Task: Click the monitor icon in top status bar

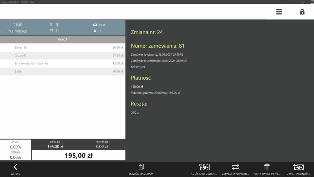Action: coord(312,2)
